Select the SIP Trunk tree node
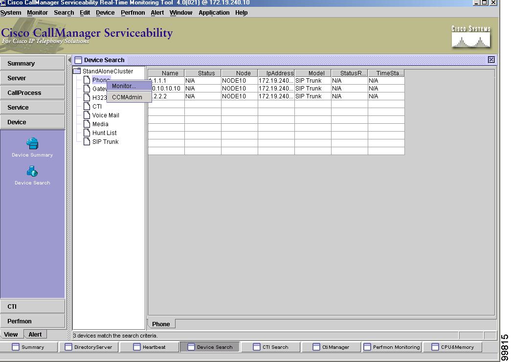 pos(105,141)
